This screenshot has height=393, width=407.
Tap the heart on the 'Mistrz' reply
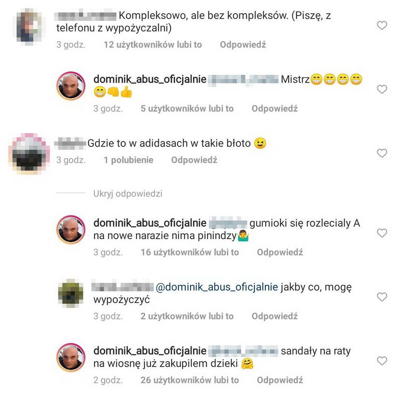382,89
